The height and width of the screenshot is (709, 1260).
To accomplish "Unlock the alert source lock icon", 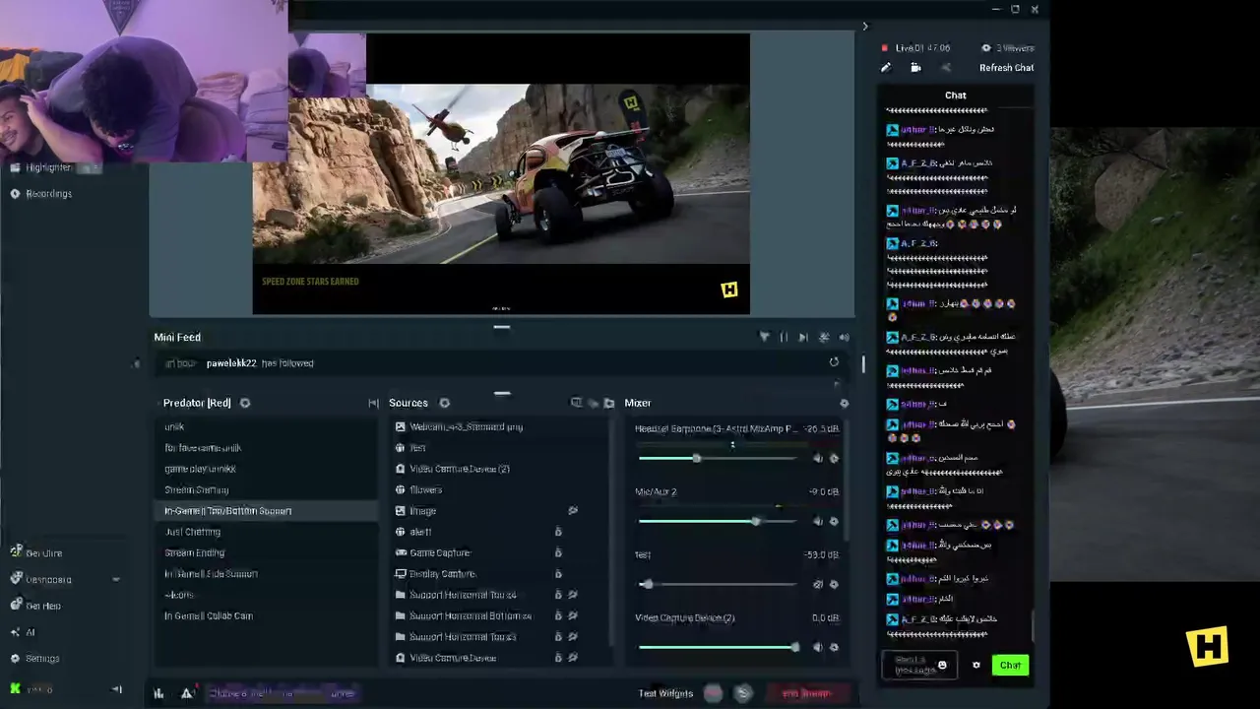I will click(x=558, y=532).
